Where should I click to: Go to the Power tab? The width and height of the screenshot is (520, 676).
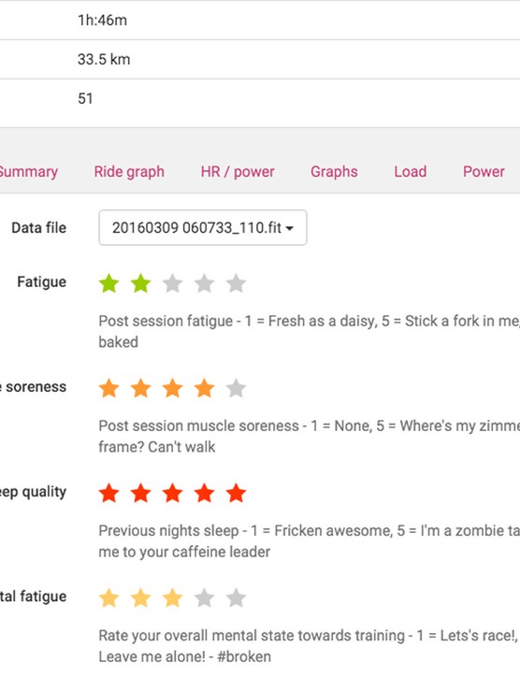484,172
